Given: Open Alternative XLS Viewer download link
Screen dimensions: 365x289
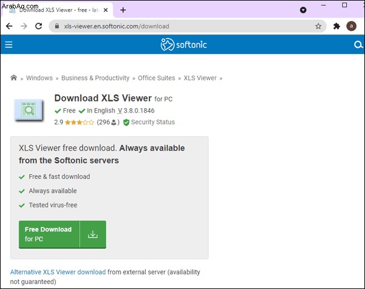Looking at the screenshot, I should pyautogui.click(x=58, y=272).
